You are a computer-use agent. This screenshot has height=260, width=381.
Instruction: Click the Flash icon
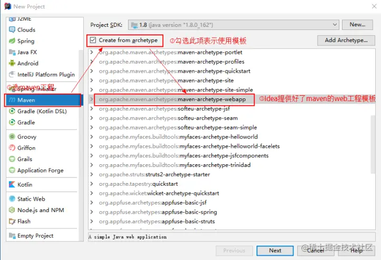pyautogui.click(x=12, y=221)
